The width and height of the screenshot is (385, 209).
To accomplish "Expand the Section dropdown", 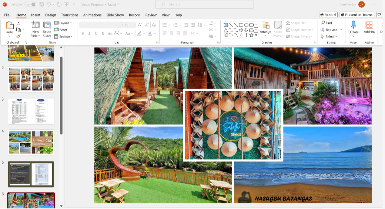I will pos(63,37).
